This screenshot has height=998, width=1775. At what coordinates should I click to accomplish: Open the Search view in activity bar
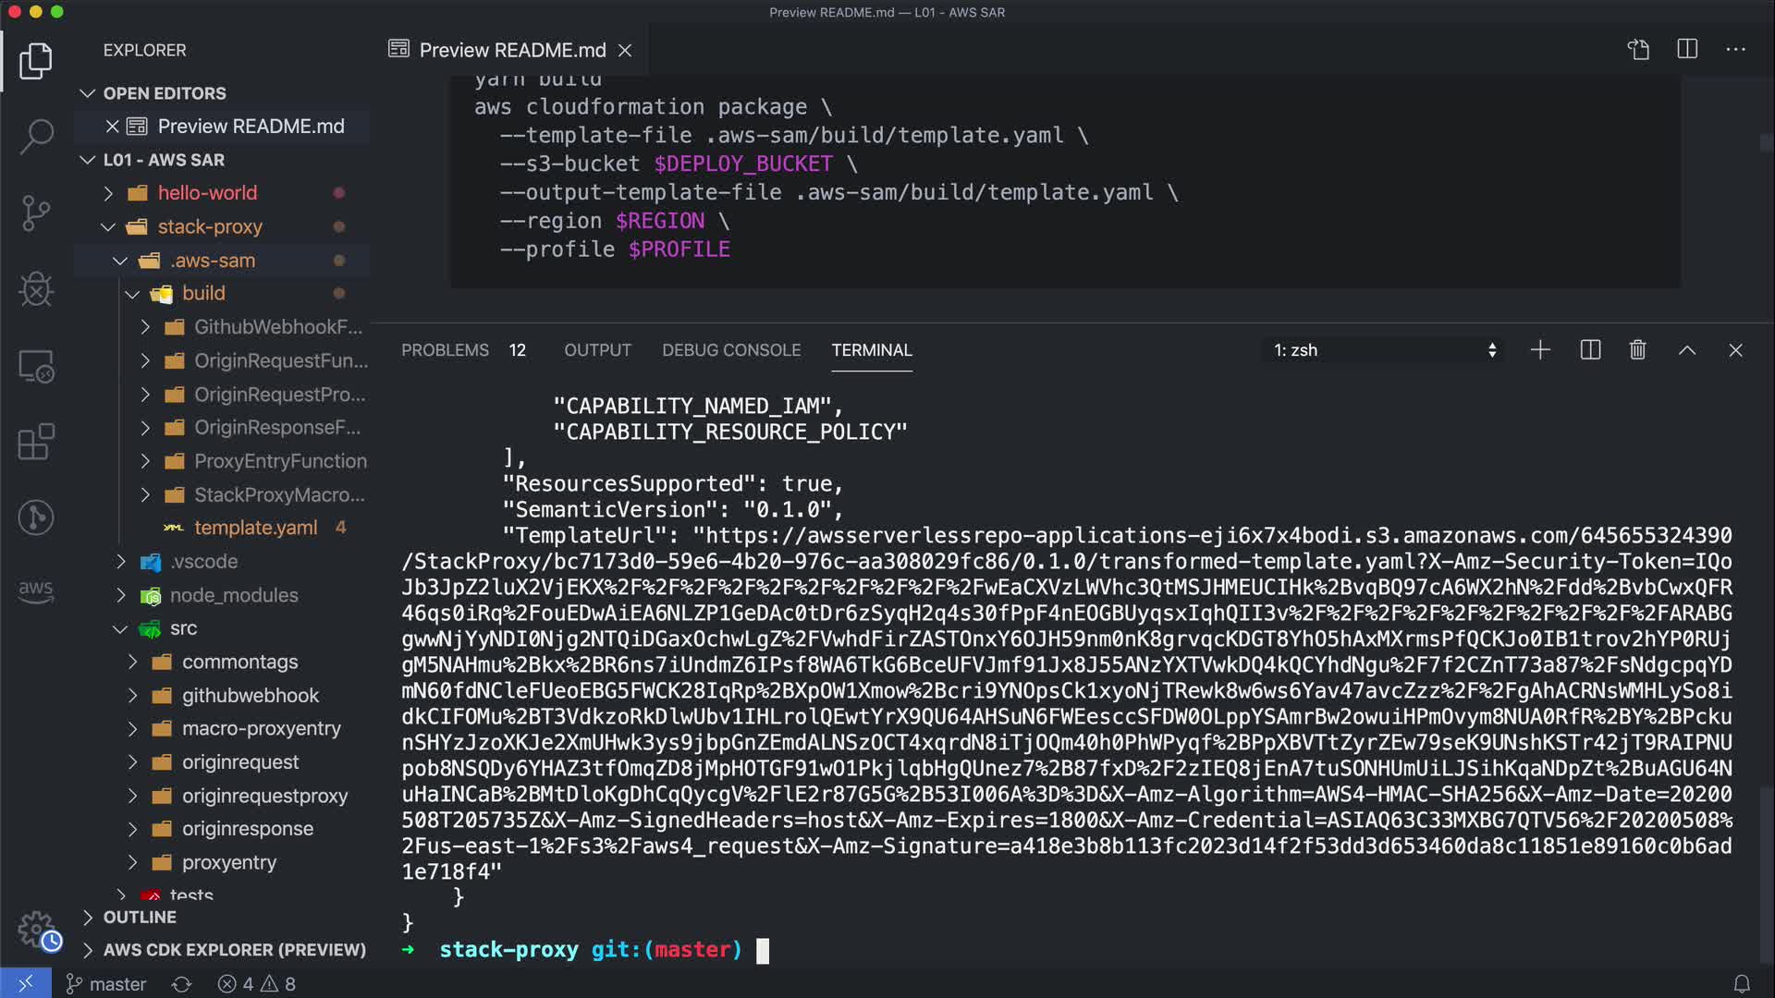coord(36,137)
